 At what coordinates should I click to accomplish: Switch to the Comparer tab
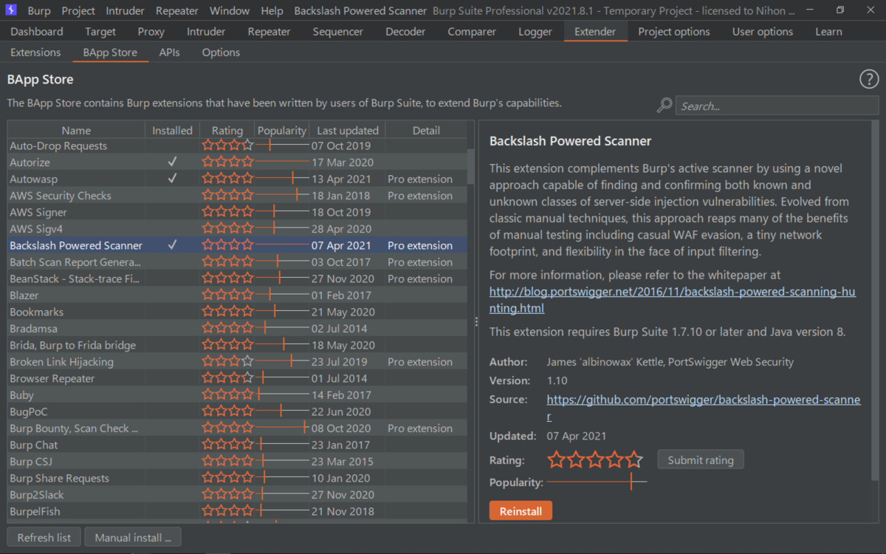click(x=472, y=32)
